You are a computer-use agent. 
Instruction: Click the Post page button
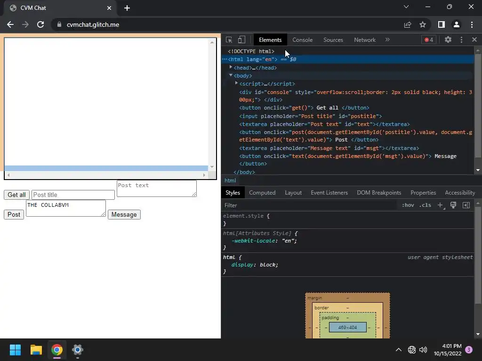point(14,214)
